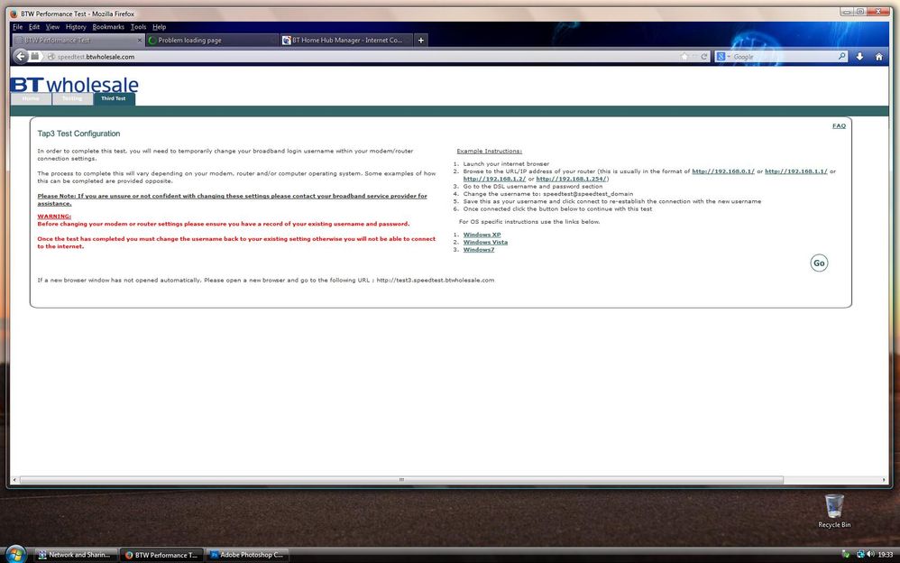The height and width of the screenshot is (563, 900).
Task: Open the Downloads arrow button
Action: (x=859, y=56)
